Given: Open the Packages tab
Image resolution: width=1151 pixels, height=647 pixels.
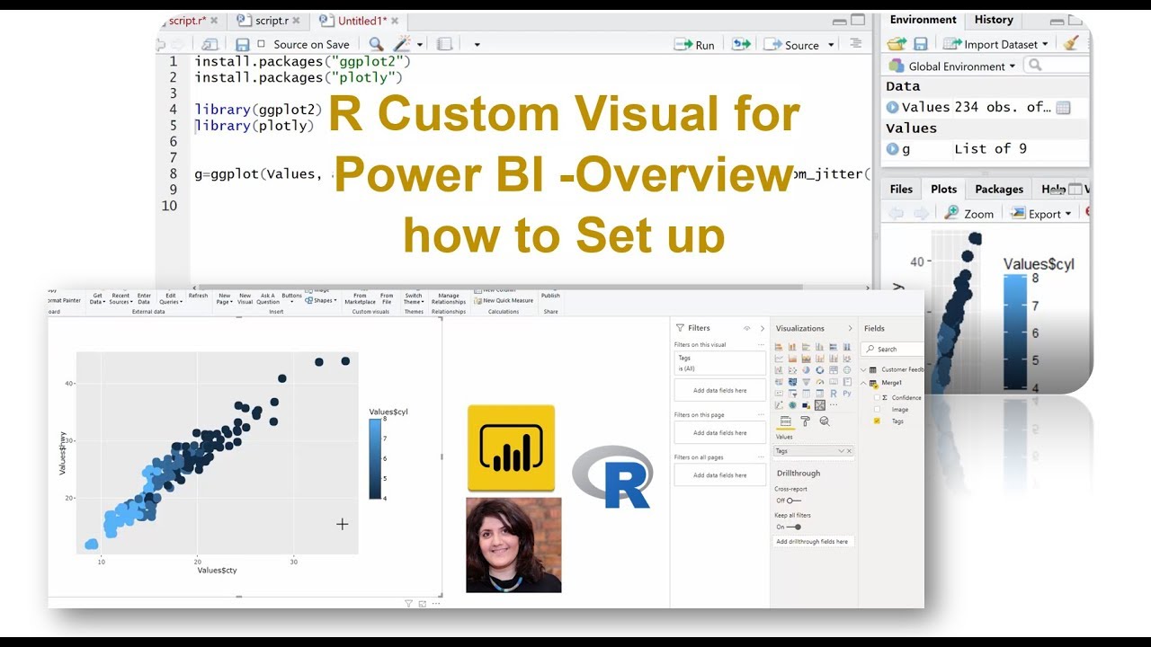Looking at the screenshot, I should pos(999,189).
